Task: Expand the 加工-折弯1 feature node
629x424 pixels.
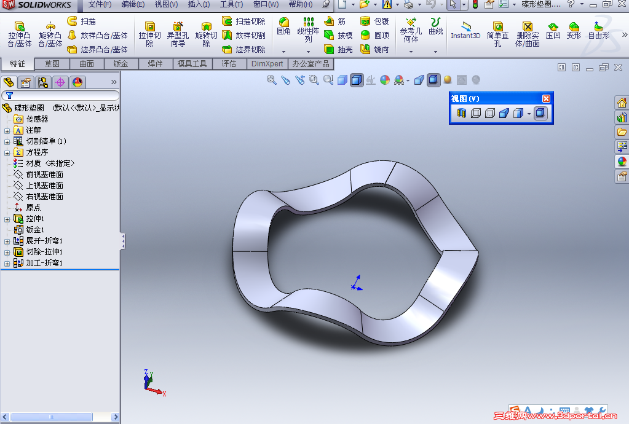Action: (x=7, y=264)
